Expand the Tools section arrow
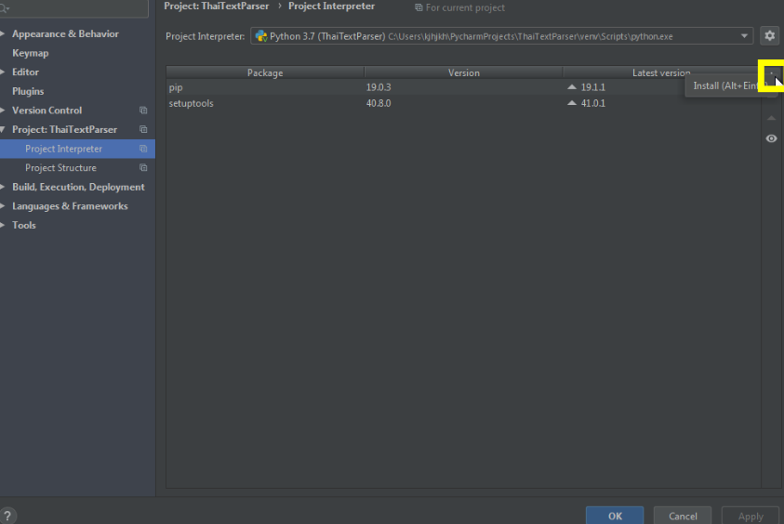 coord(3,225)
